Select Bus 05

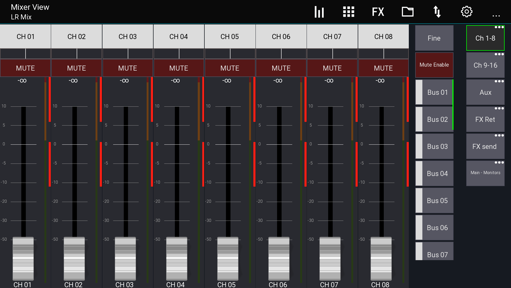436,200
